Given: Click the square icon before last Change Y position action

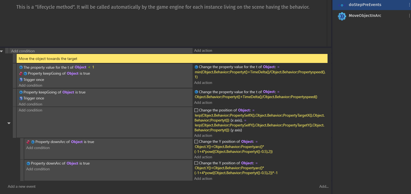Looking at the screenshot, I should pyautogui.click(x=196, y=163).
